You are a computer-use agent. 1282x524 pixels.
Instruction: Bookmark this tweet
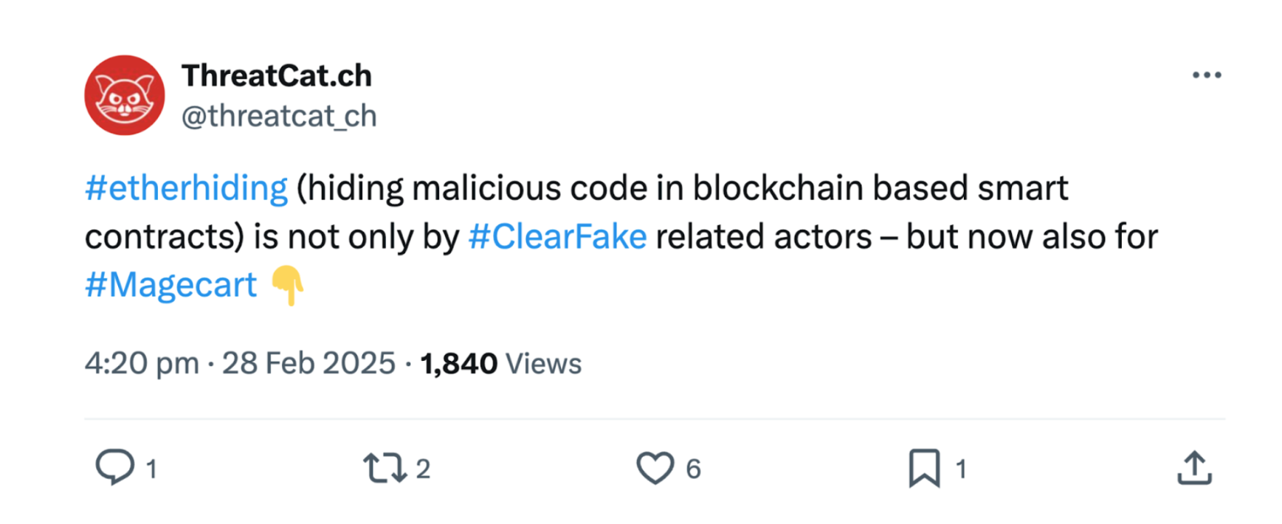pos(923,468)
